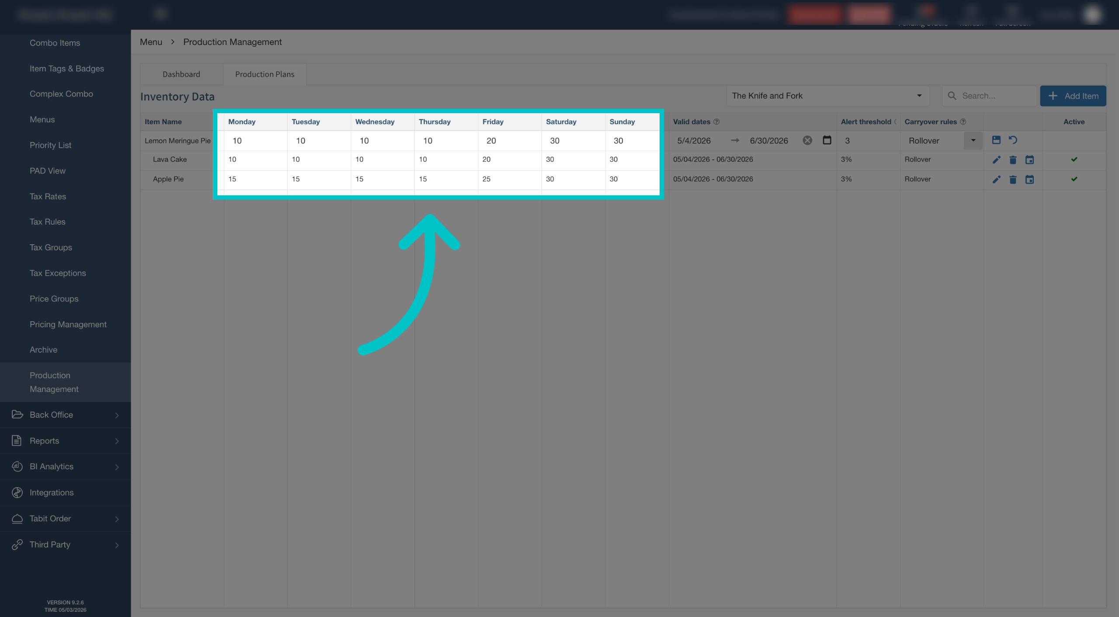
Task: Clear the valid dates range
Action: [807, 140]
